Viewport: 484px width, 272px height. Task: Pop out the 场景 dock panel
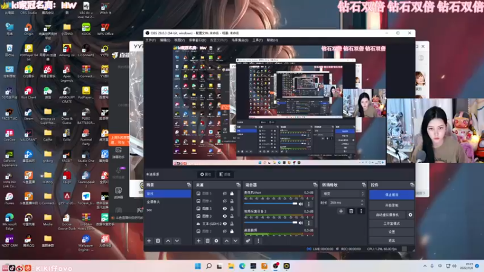tap(189, 185)
